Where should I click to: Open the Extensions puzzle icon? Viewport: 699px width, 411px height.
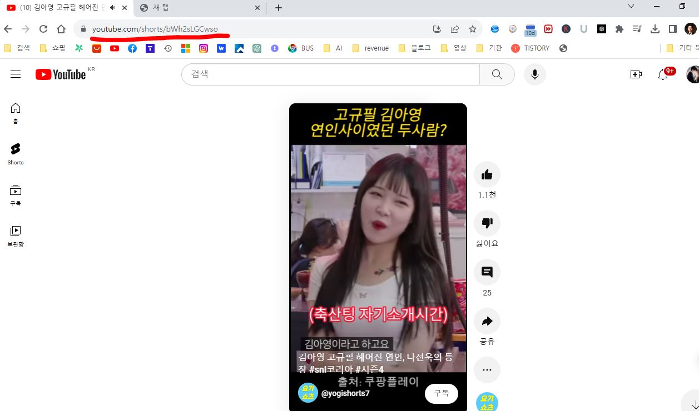click(619, 29)
